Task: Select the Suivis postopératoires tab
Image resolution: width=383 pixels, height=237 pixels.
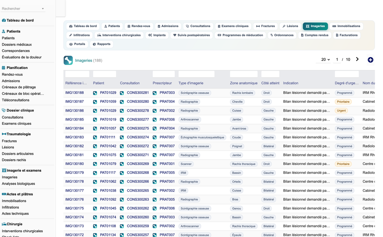Action: tap(191, 35)
